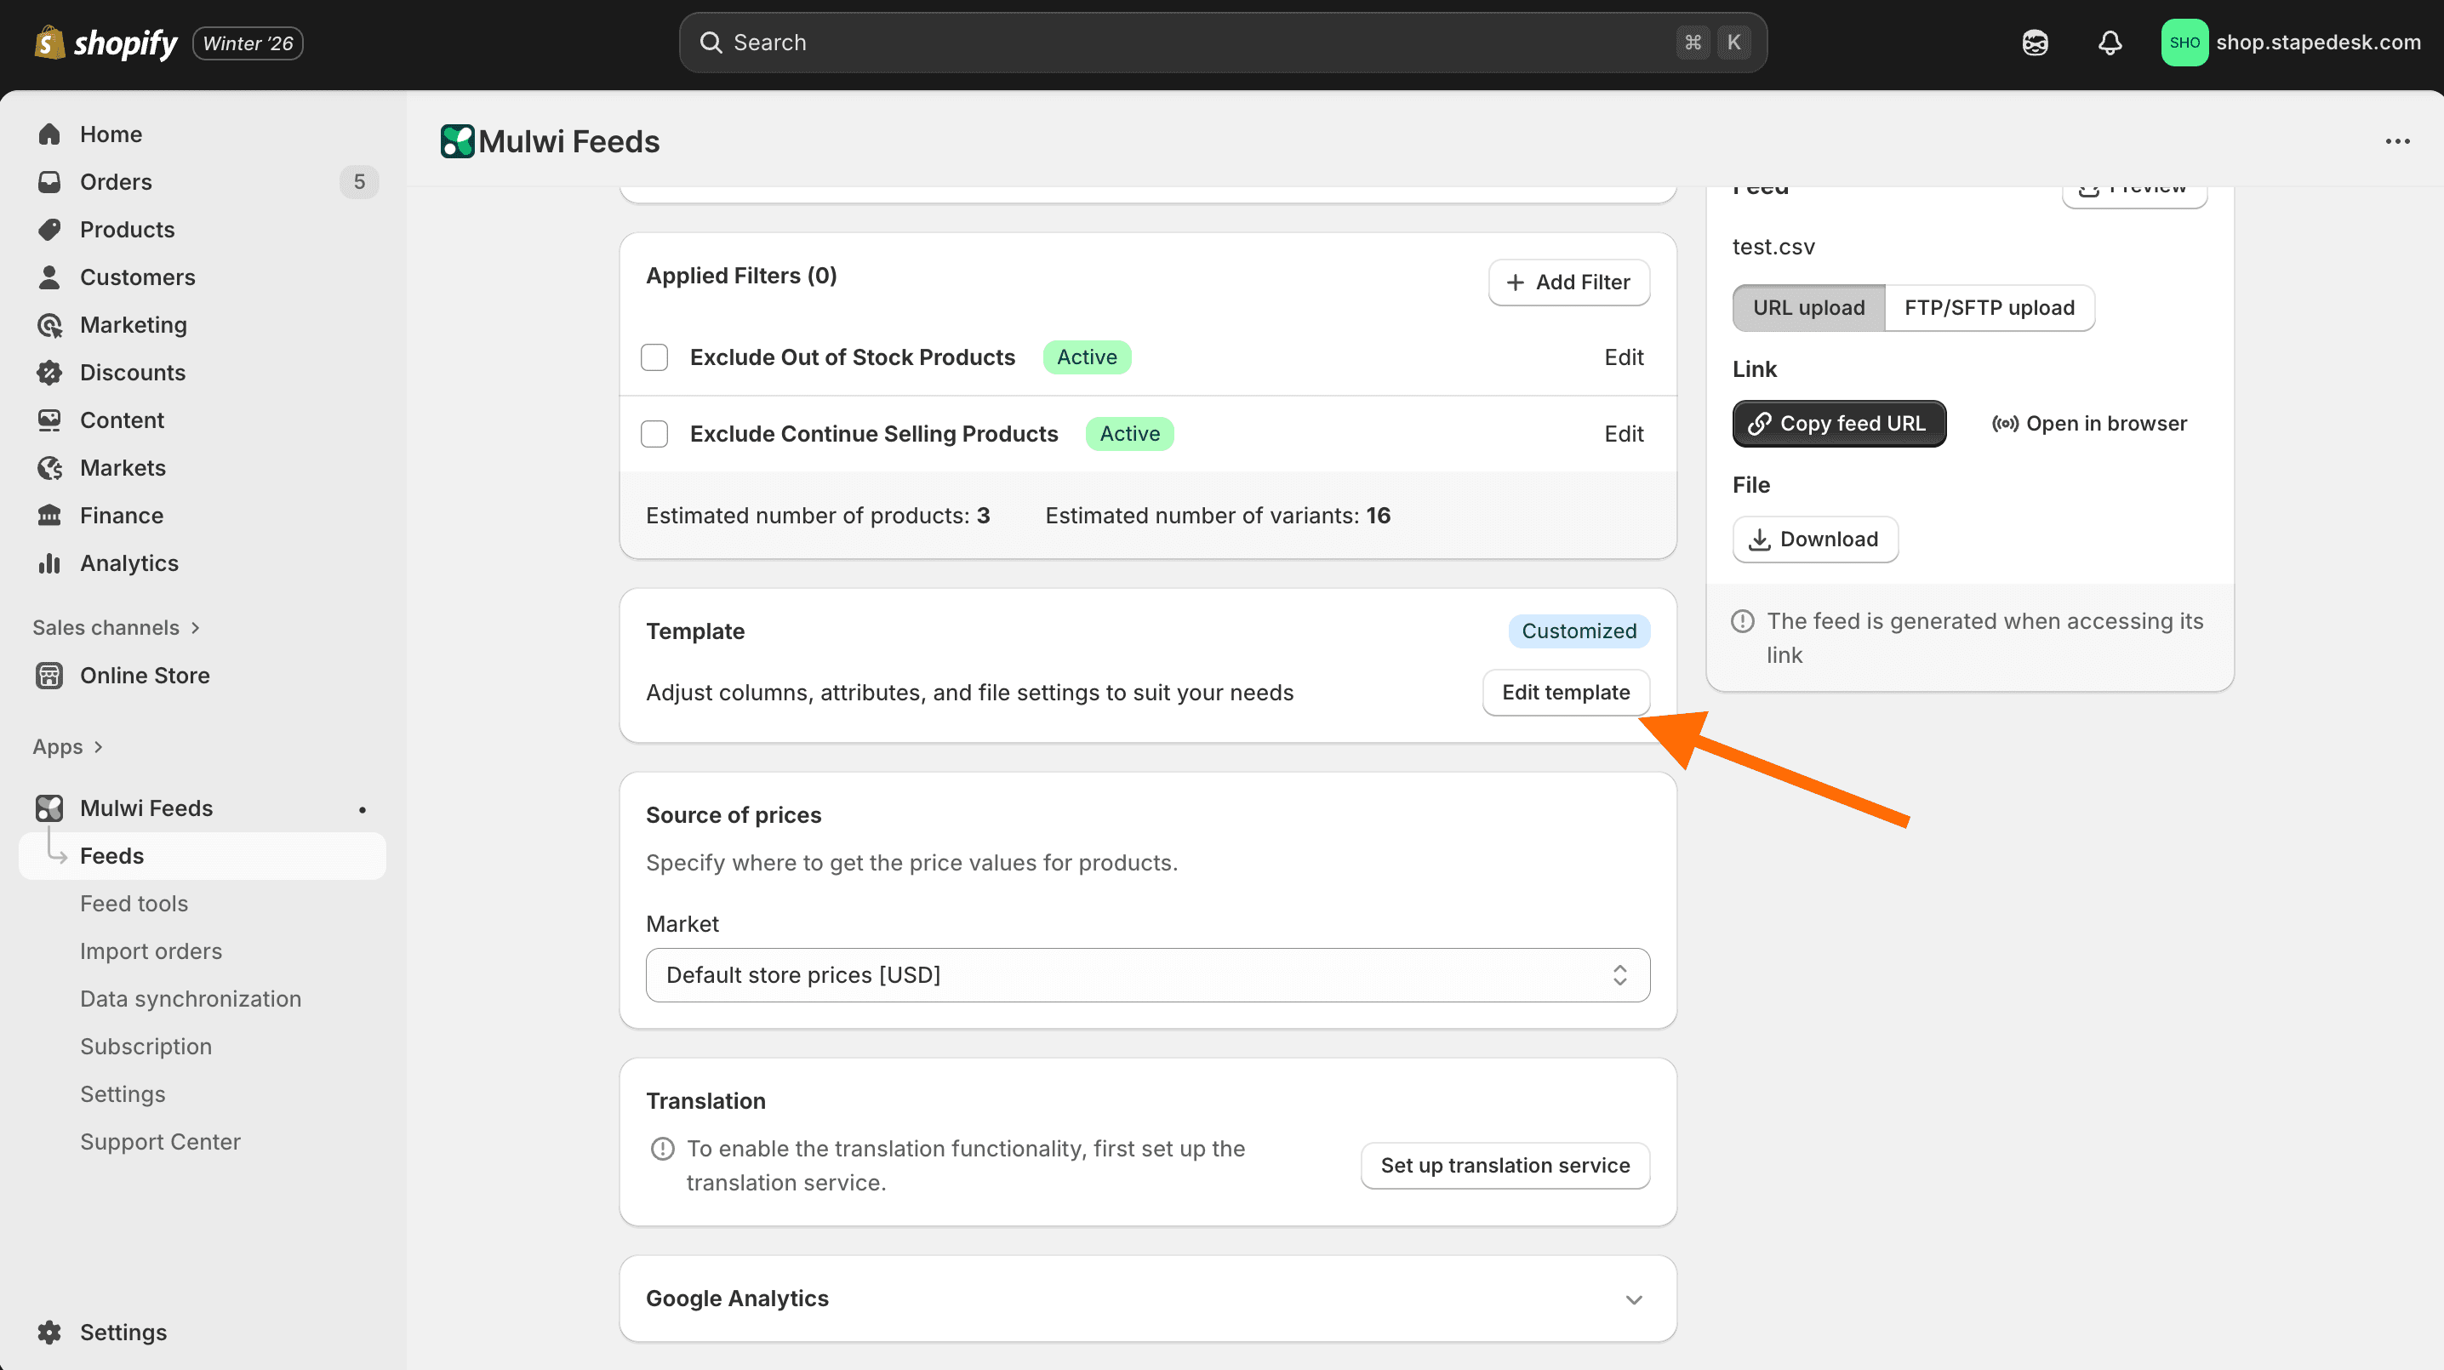The image size is (2444, 1370).
Task: Click the Analytics bar chart icon
Action: [x=49, y=563]
